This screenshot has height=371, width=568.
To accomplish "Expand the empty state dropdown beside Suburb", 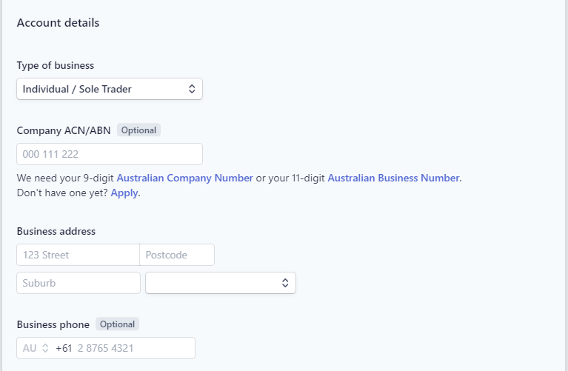I will click(x=221, y=283).
